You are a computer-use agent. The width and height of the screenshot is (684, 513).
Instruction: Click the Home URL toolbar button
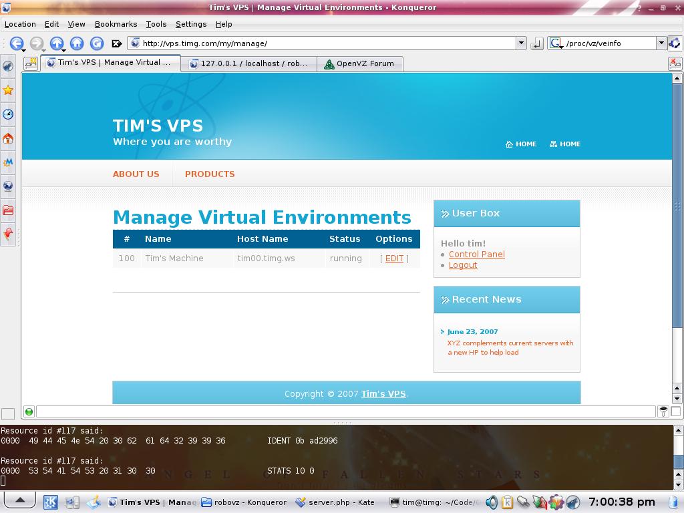point(77,43)
